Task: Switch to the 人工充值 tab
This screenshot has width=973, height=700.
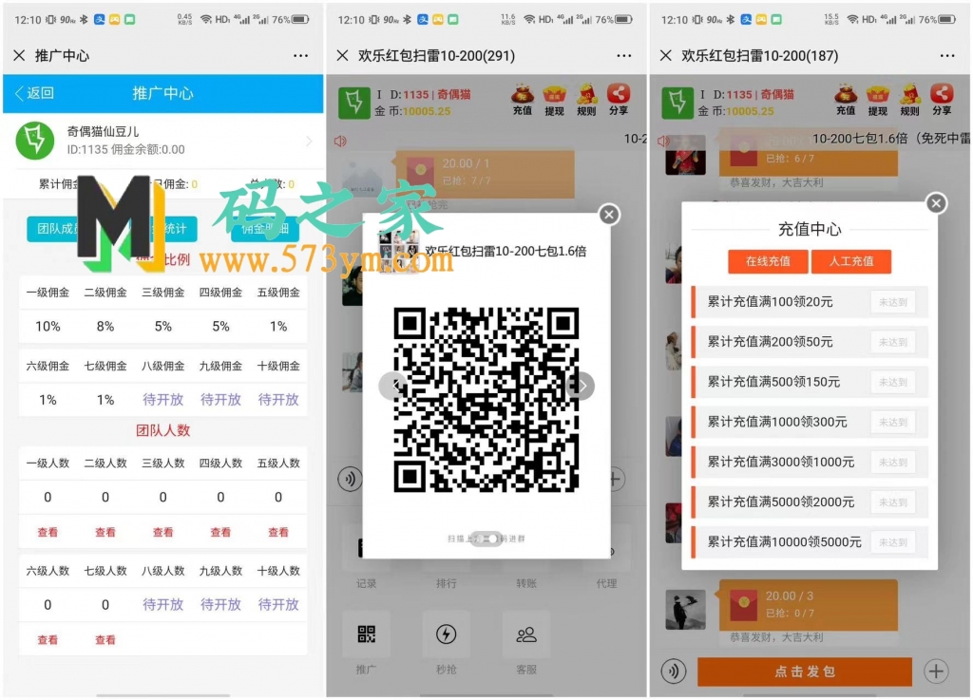Action: 851,261
